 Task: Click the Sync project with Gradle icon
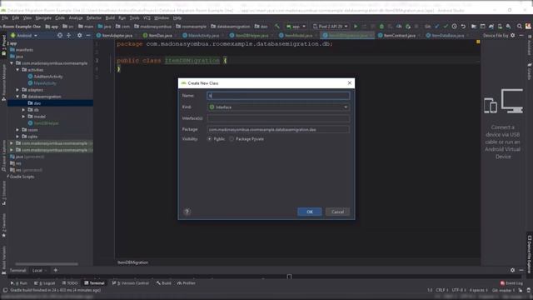pyautogui.click(x=491, y=26)
